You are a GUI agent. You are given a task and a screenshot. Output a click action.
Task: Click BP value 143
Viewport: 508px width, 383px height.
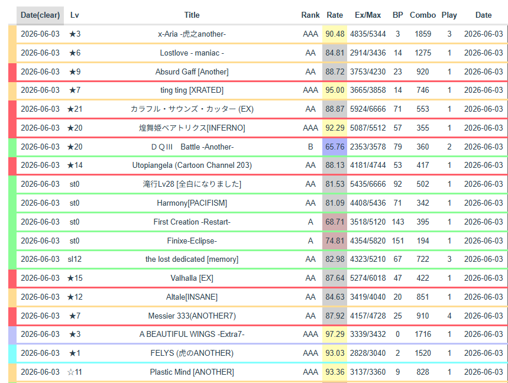coord(397,222)
